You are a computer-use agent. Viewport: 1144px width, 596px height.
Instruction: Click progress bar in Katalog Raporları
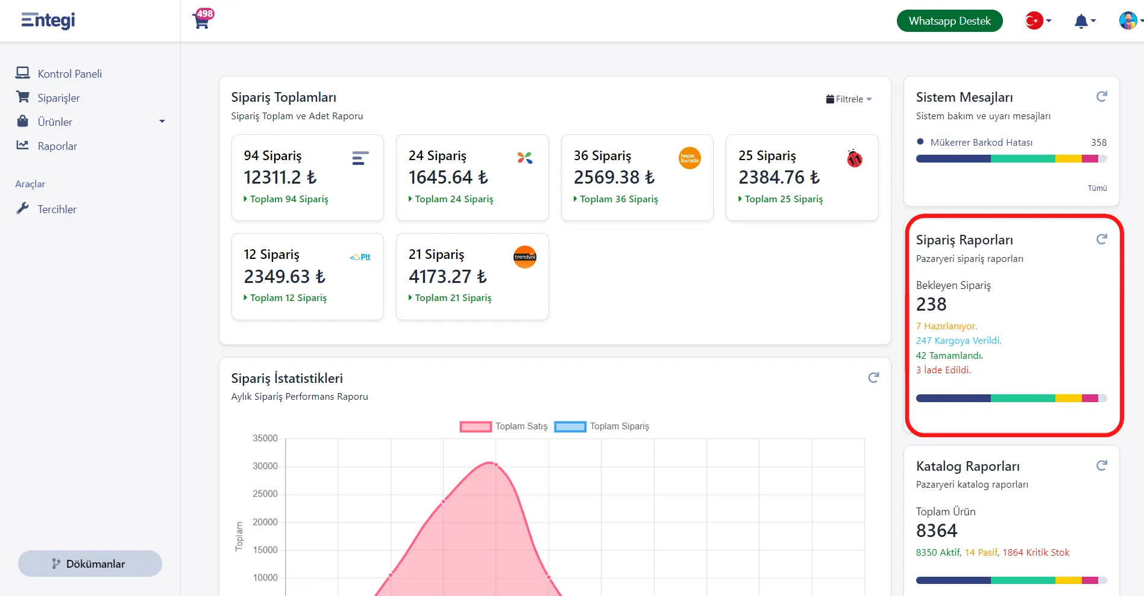[1011, 580]
